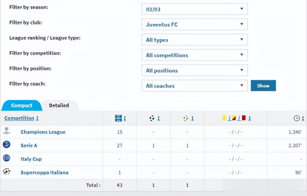Click the 15 appearances in Champions League row

point(120,132)
